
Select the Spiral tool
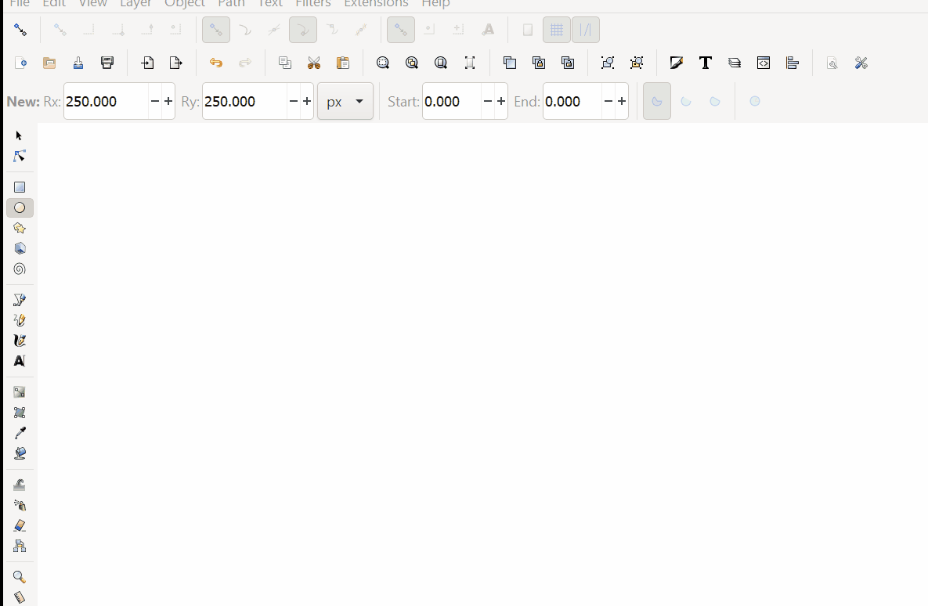coord(20,269)
